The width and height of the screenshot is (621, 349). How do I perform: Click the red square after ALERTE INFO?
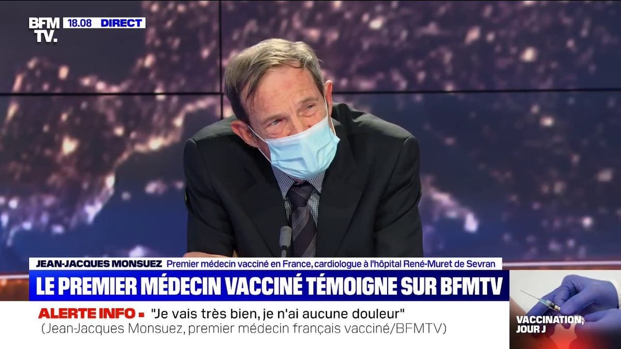click(140, 314)
